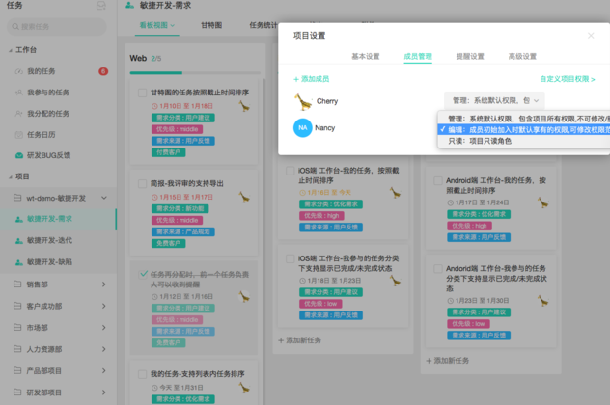The height and width of the screenshot is (405, 610).
Task: Click folder icon of 人力资源部
Action: [17, 349]
